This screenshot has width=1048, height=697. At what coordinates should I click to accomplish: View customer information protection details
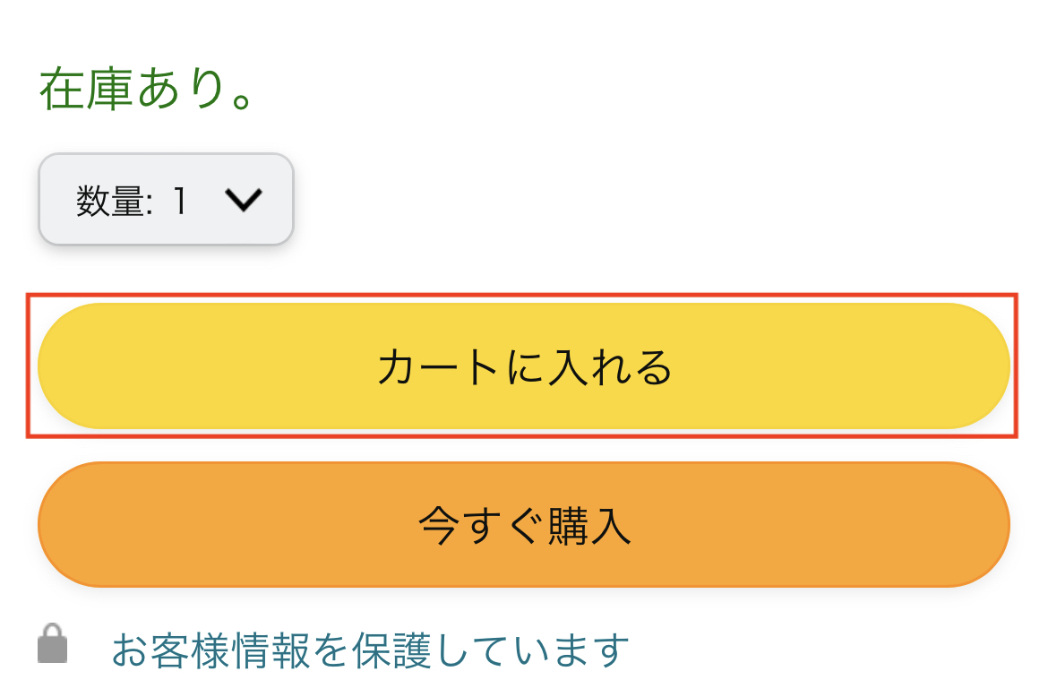pyautogui.click(x=369, y=650)
